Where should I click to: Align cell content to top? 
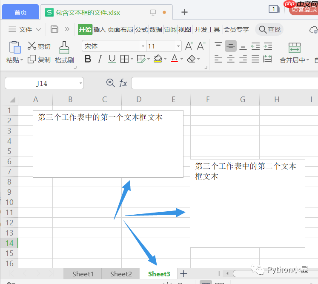coord(218,44)
